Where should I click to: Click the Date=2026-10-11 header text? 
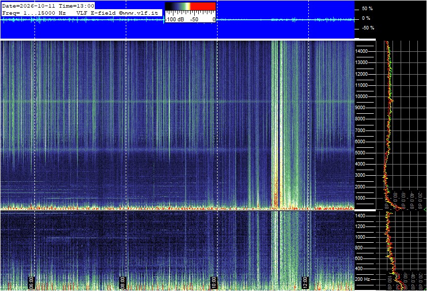coord(29,6)
